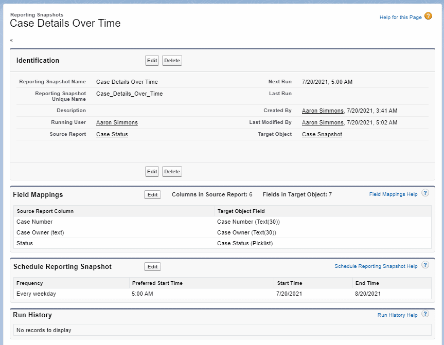Select the Case Owner (Text(30)) target field cell
Viewport: 444px width, 345px height.
coord(323,232)
